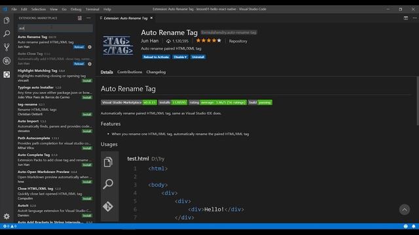Open the Debug view in activity bar

tap(7, 61)
